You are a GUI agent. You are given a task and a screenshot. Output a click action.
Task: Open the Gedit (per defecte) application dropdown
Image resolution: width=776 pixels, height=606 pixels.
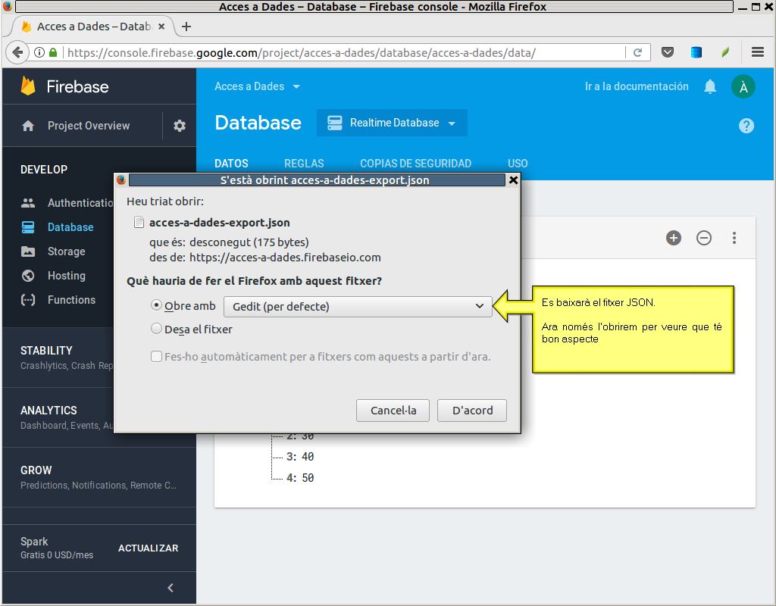pyautogui.click(x=358, y=307)
